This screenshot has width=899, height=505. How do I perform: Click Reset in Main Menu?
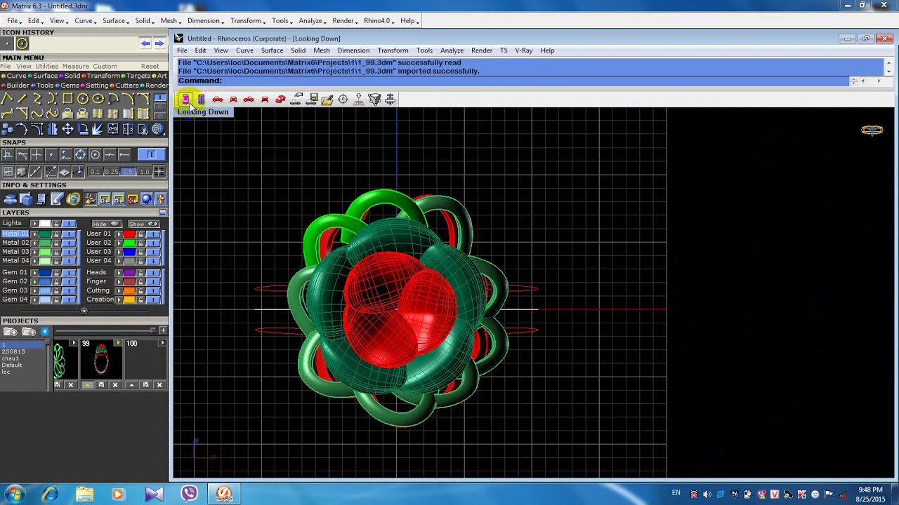pos(150,67)
